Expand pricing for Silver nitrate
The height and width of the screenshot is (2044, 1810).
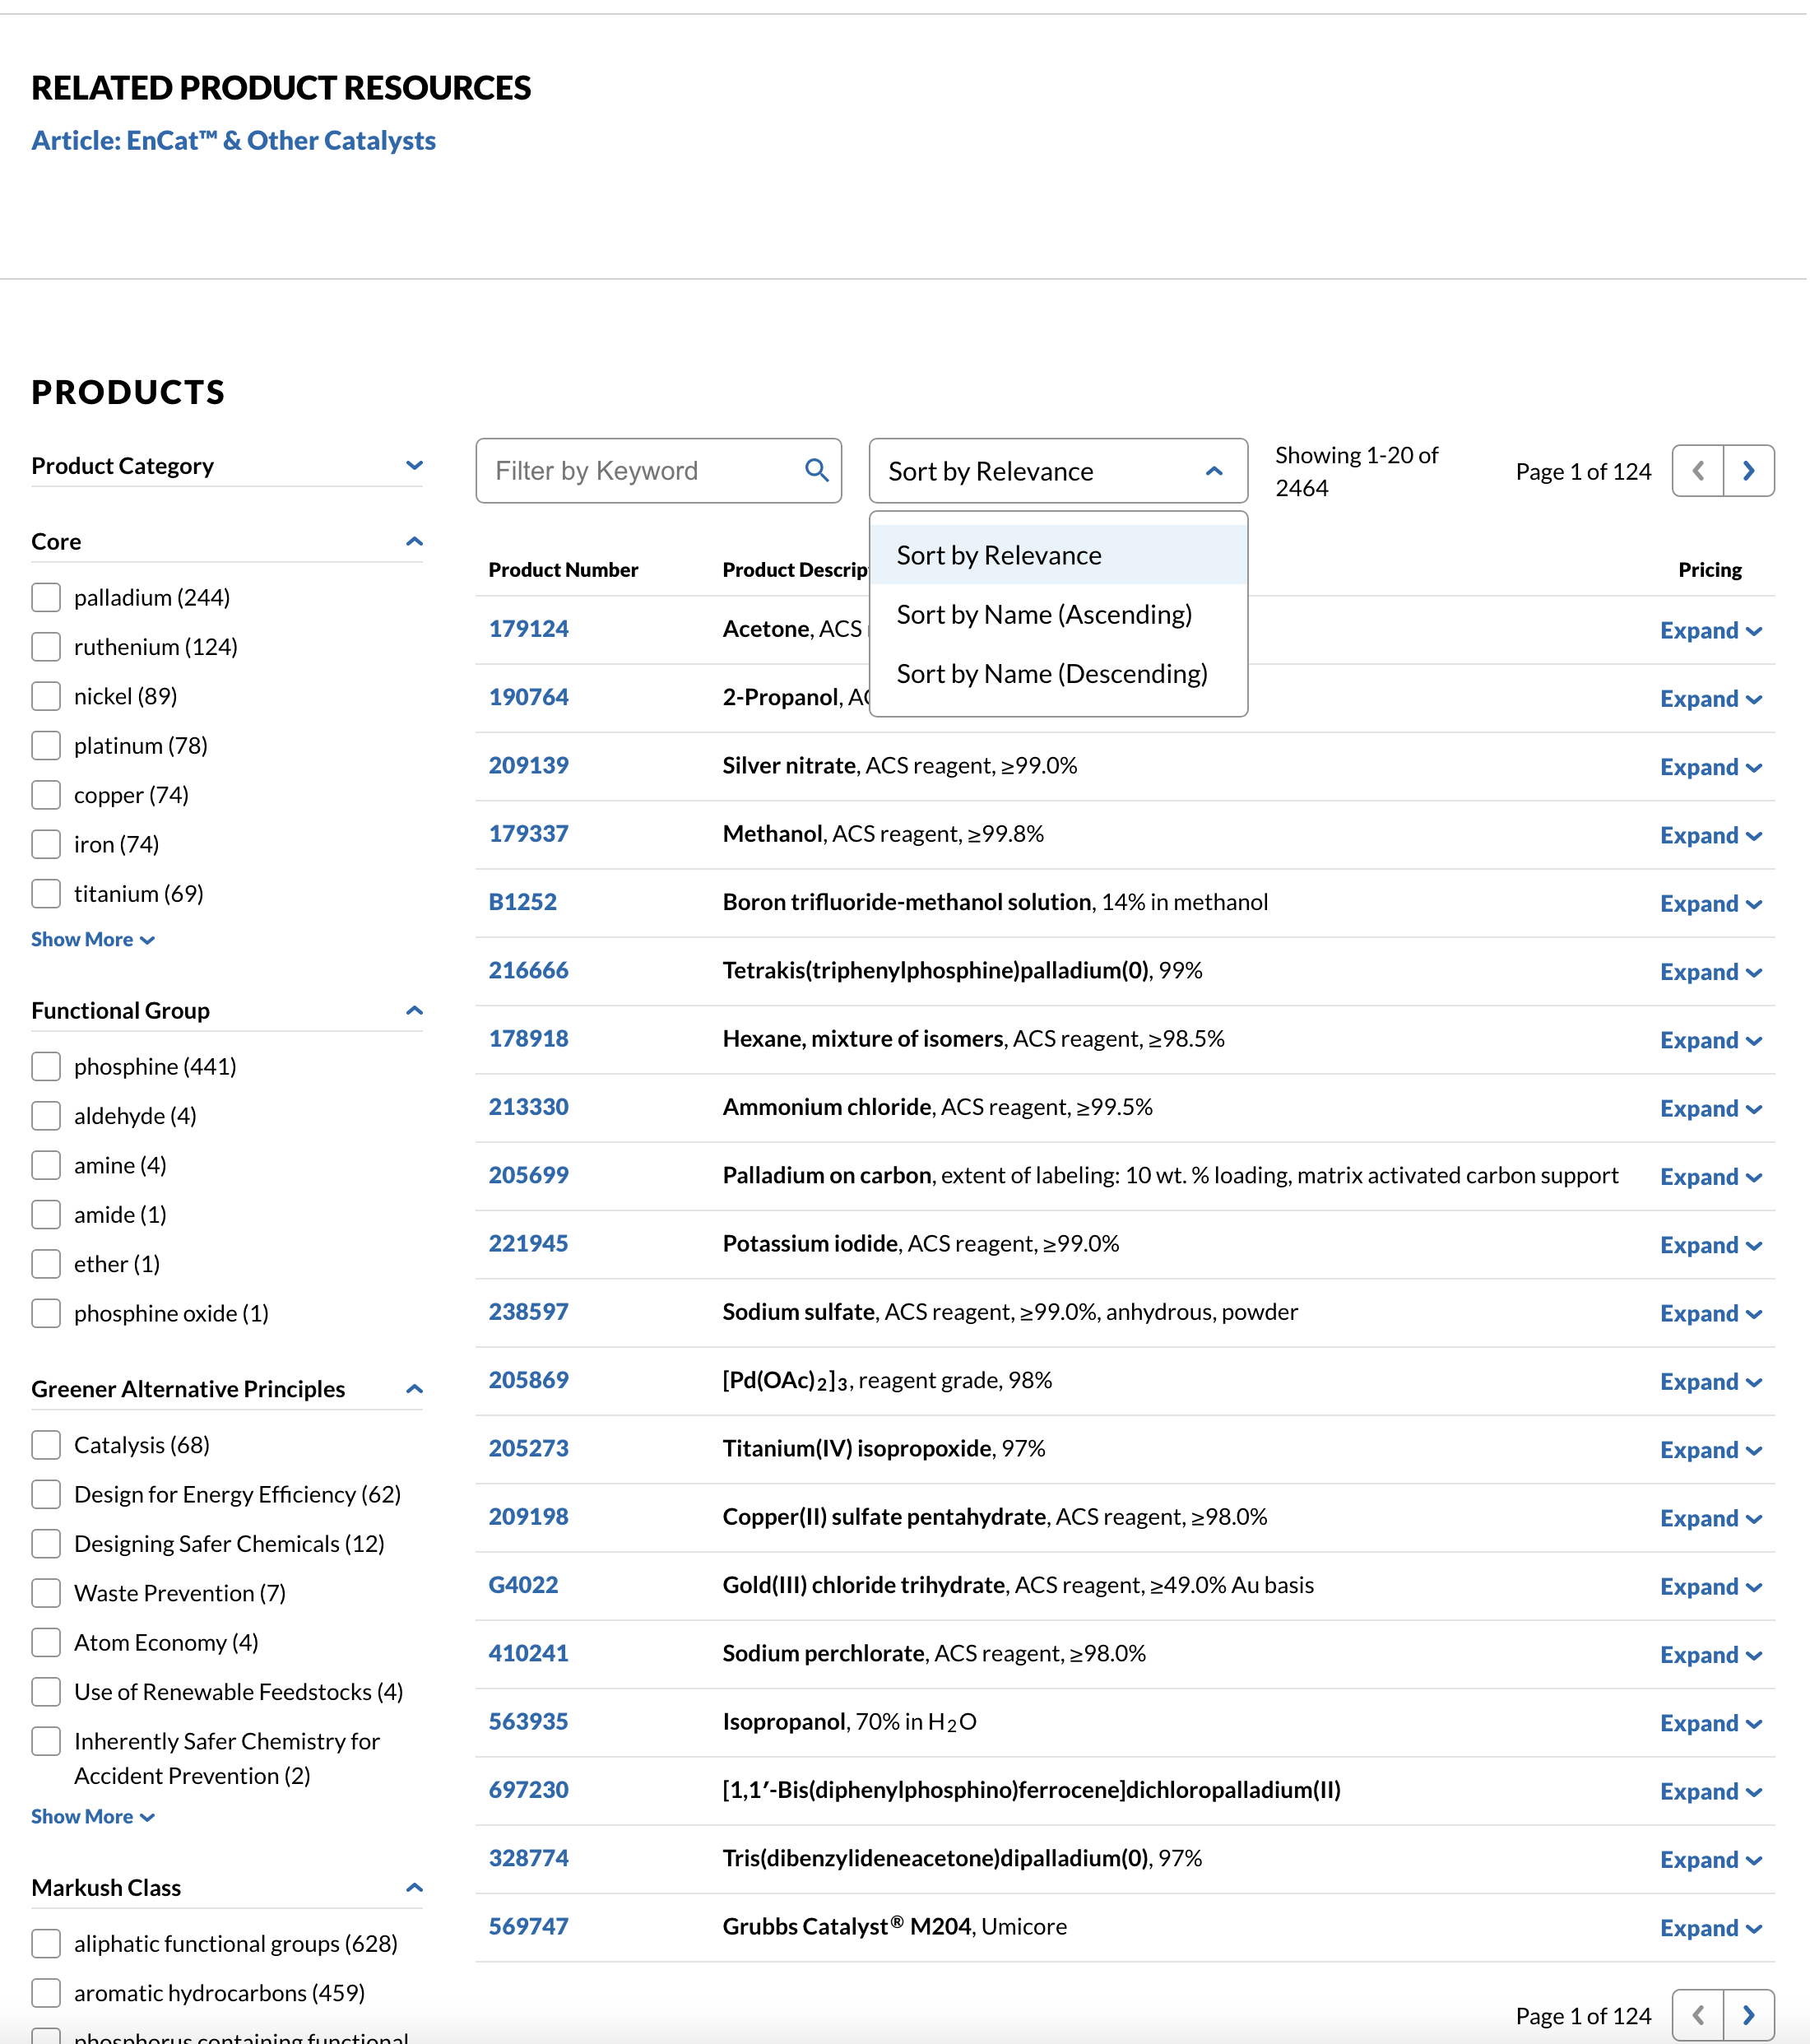pyautogui.click(x=1711, y=767)
